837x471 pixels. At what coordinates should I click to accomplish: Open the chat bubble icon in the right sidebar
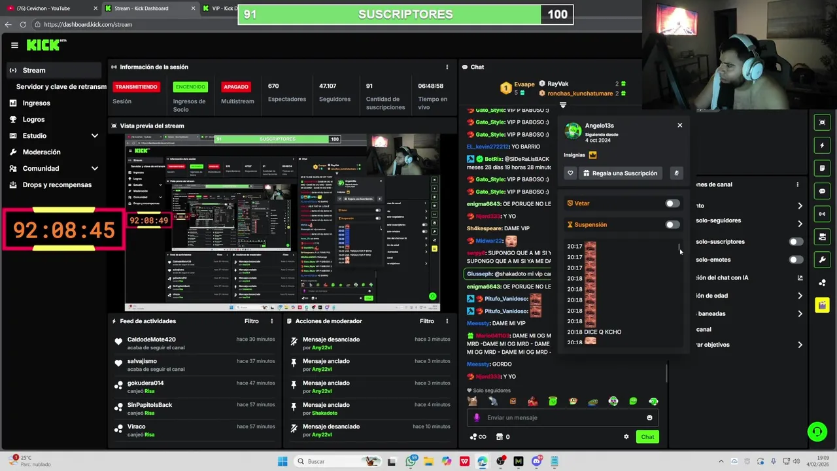point(822,191)
